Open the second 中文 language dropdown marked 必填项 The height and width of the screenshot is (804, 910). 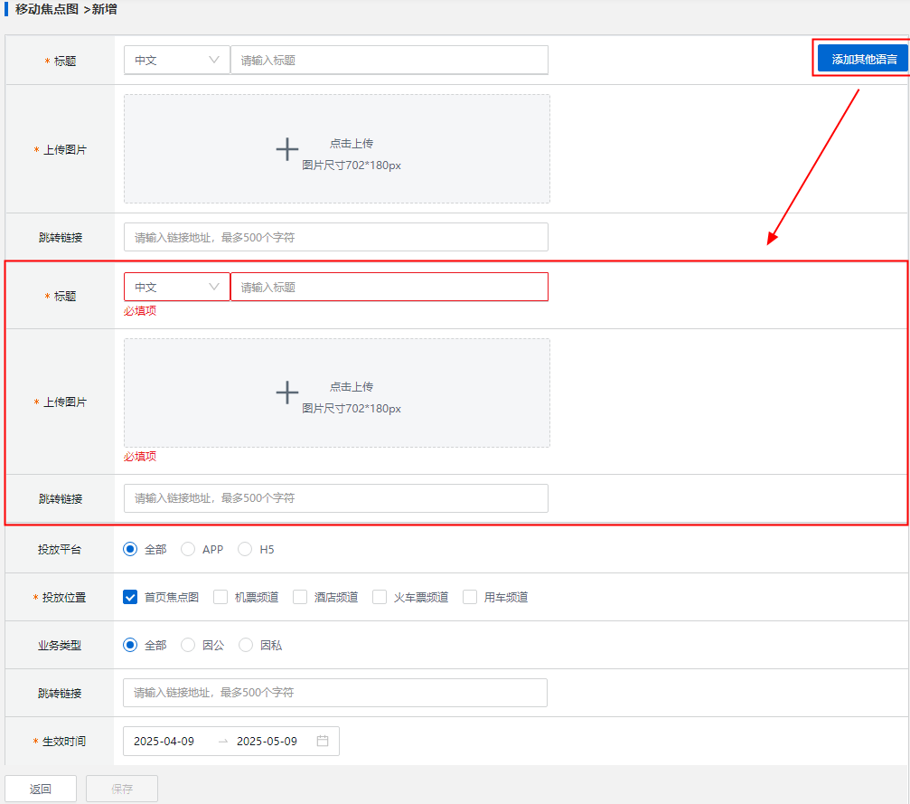coord(176,287)
